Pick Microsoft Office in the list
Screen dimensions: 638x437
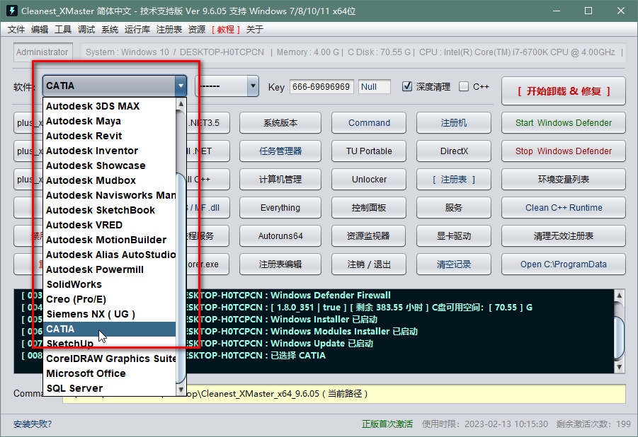click(x=110, y=373)
